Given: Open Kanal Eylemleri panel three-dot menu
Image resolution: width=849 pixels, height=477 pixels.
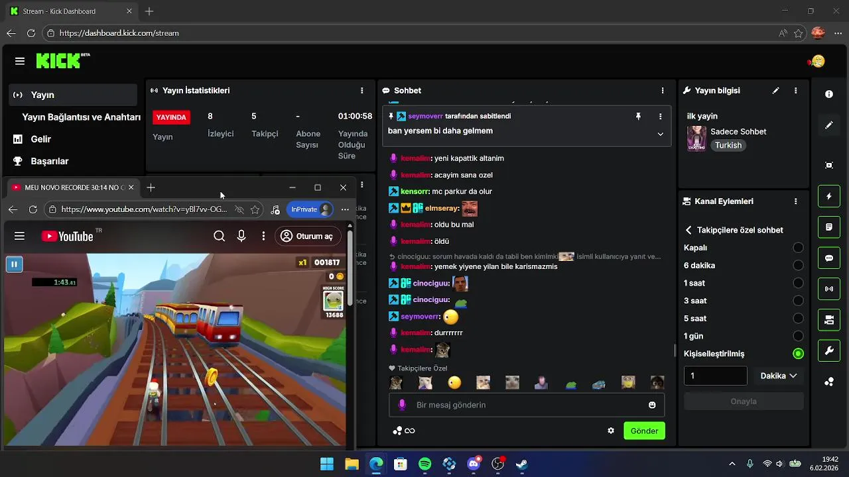Looking at the screenshot, I should (x=796, y=201).
